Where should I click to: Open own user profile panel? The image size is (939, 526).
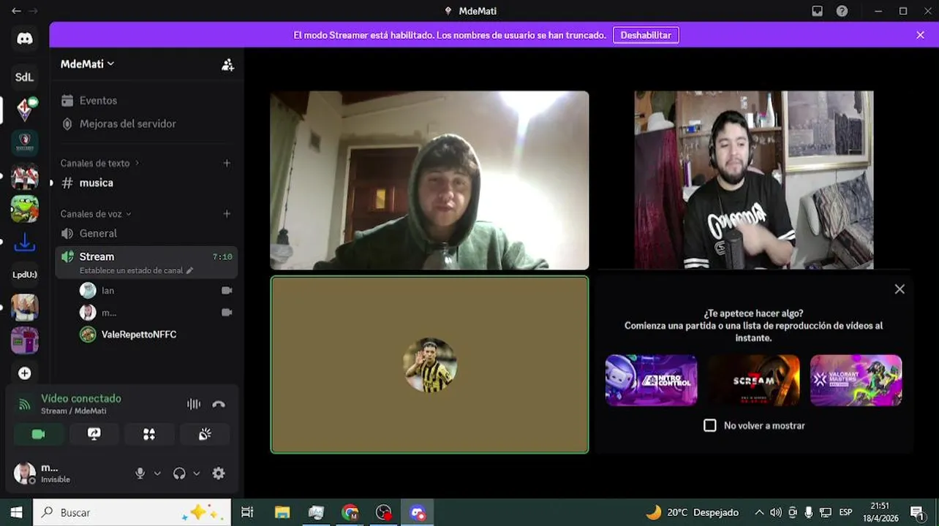(42, 473)
